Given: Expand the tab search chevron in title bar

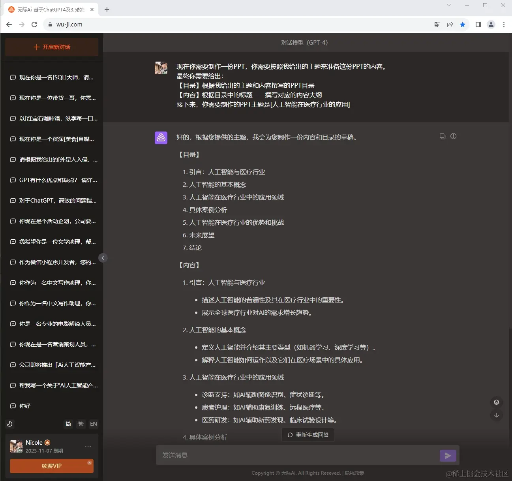Looking at the screenshot, I should coord(449,5).
